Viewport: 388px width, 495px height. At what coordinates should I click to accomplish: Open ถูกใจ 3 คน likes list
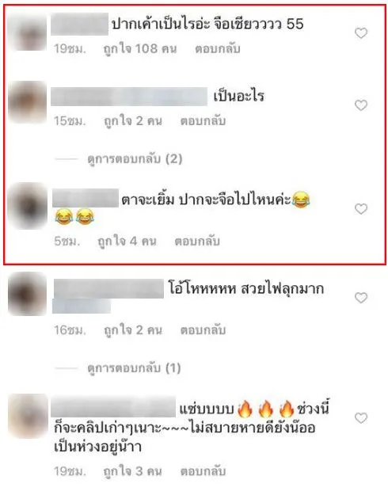(132, 472)
